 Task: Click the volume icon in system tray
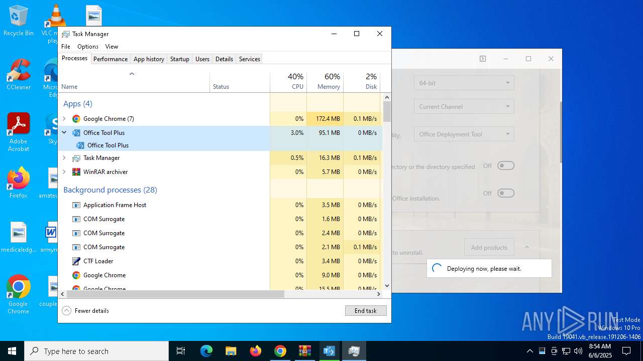(x=578, y=351)
